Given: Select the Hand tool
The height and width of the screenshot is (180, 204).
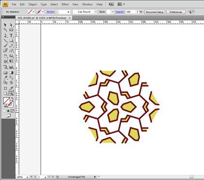Looking at the screenshot, I should click(5, 93).
